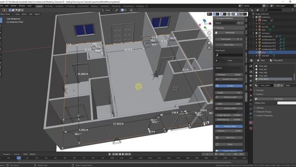Switch perspective/orthographic view icon
Screen dimensions: 296x167
(x=209, y=48)
